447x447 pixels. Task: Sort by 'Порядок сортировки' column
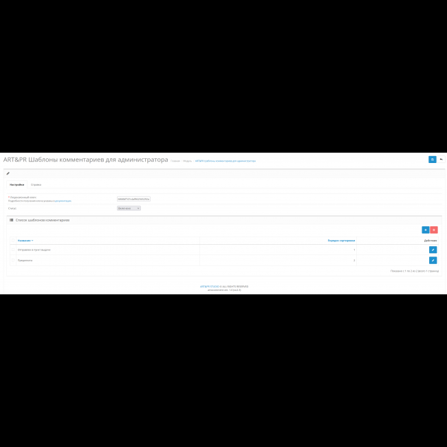[341, 241]
